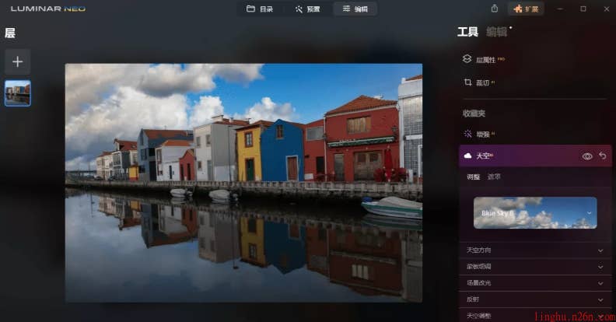Screen dimensions: 616x322
Task: Reset the Sky tool with undo arrow
Action: tap(602, 156)
